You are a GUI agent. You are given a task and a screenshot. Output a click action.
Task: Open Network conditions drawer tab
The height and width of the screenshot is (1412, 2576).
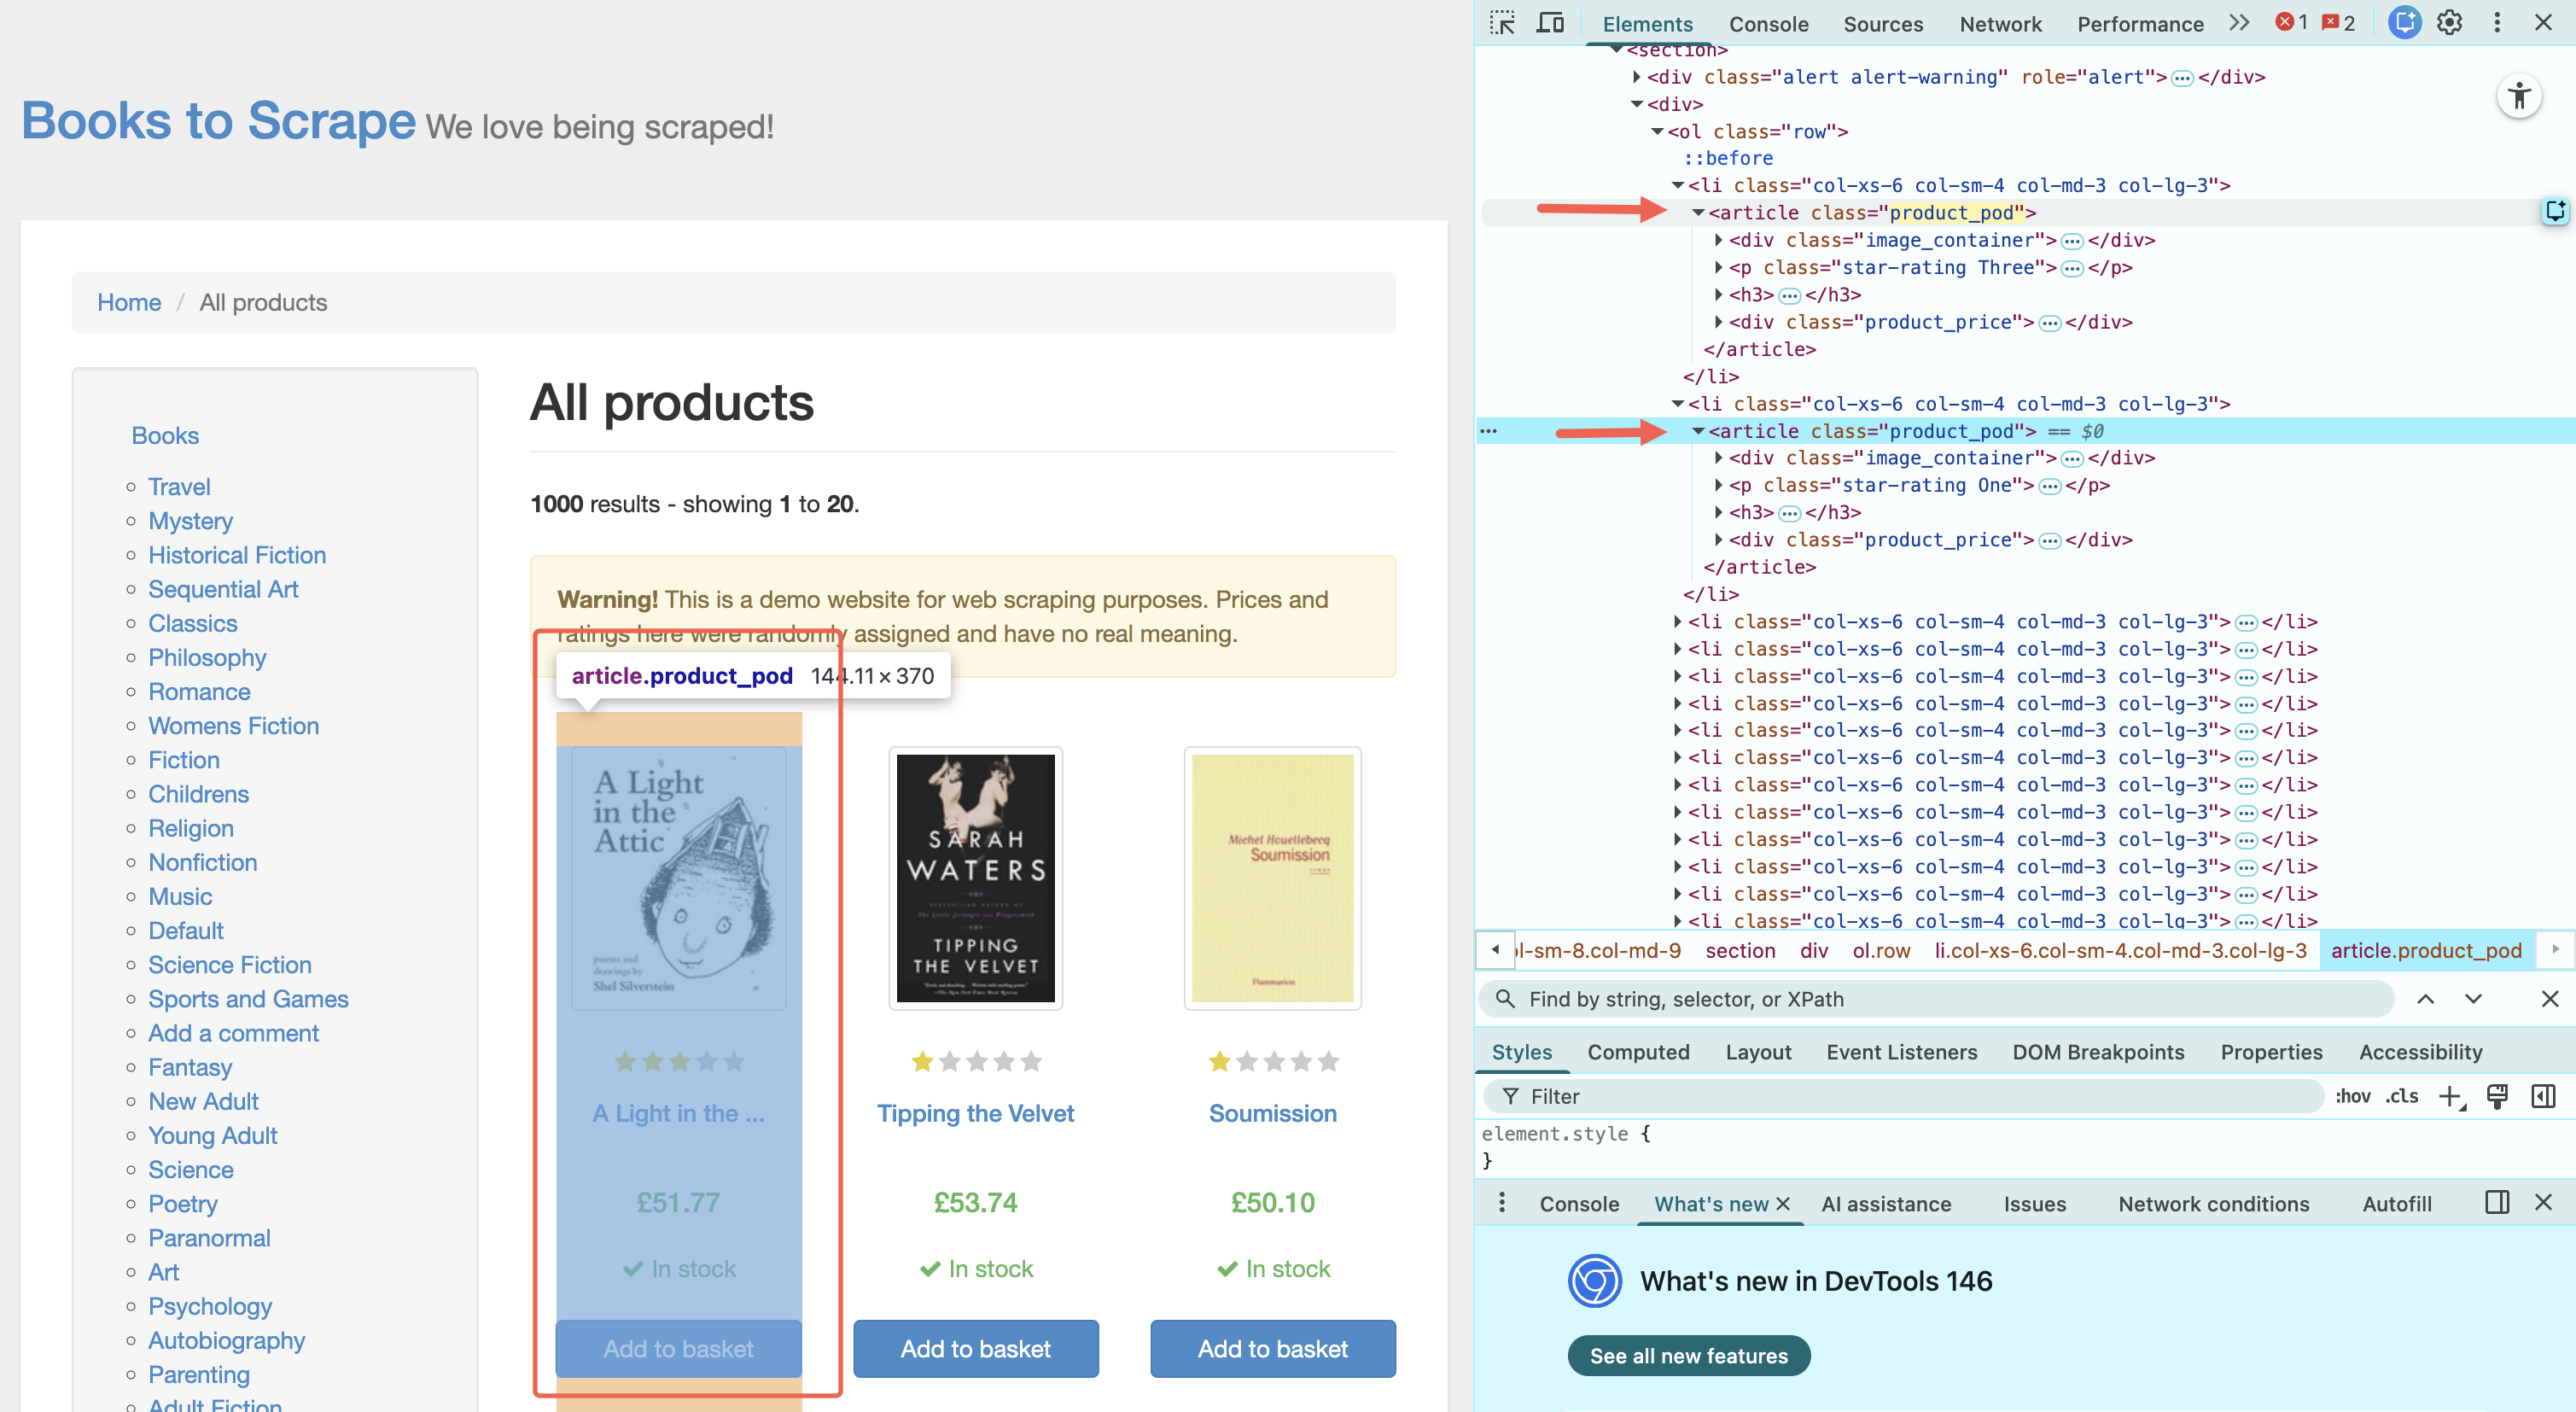click(2213, 1204)
